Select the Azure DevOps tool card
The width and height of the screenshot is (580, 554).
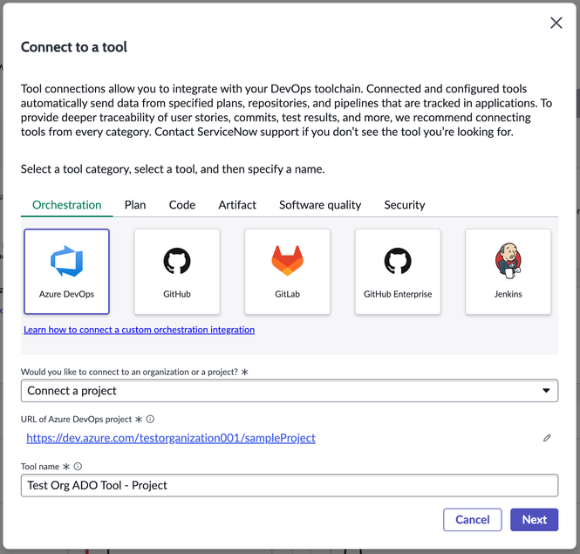66,271
